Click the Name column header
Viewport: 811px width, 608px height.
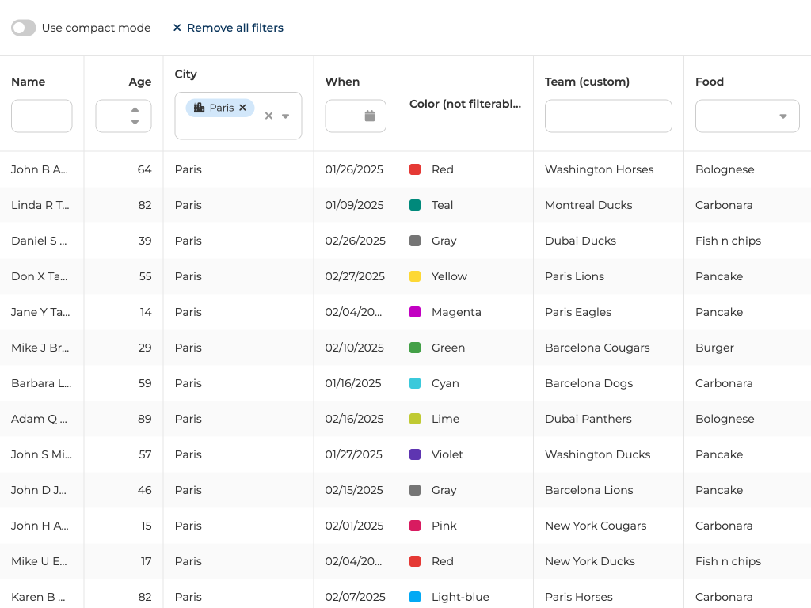tap(29, 82)
